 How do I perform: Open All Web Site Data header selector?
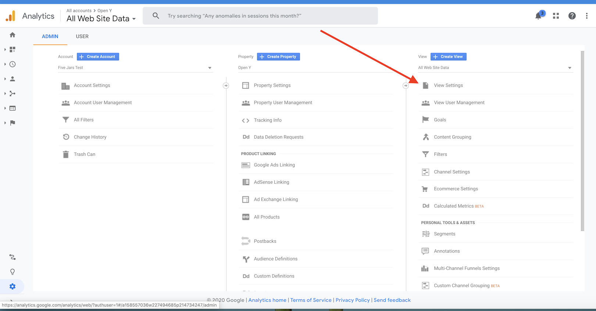tap(101, 19)
